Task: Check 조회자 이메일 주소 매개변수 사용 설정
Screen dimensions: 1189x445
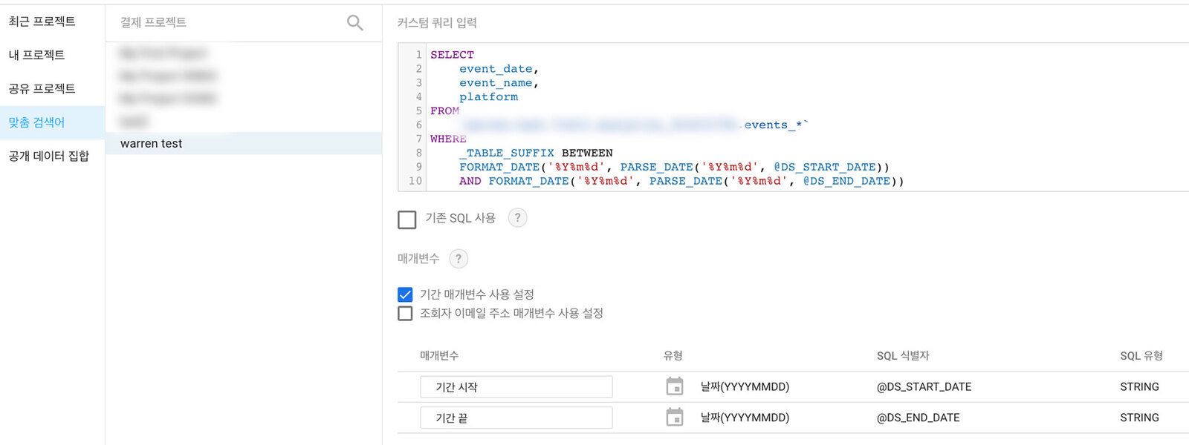Action: (x=405, y=313)
